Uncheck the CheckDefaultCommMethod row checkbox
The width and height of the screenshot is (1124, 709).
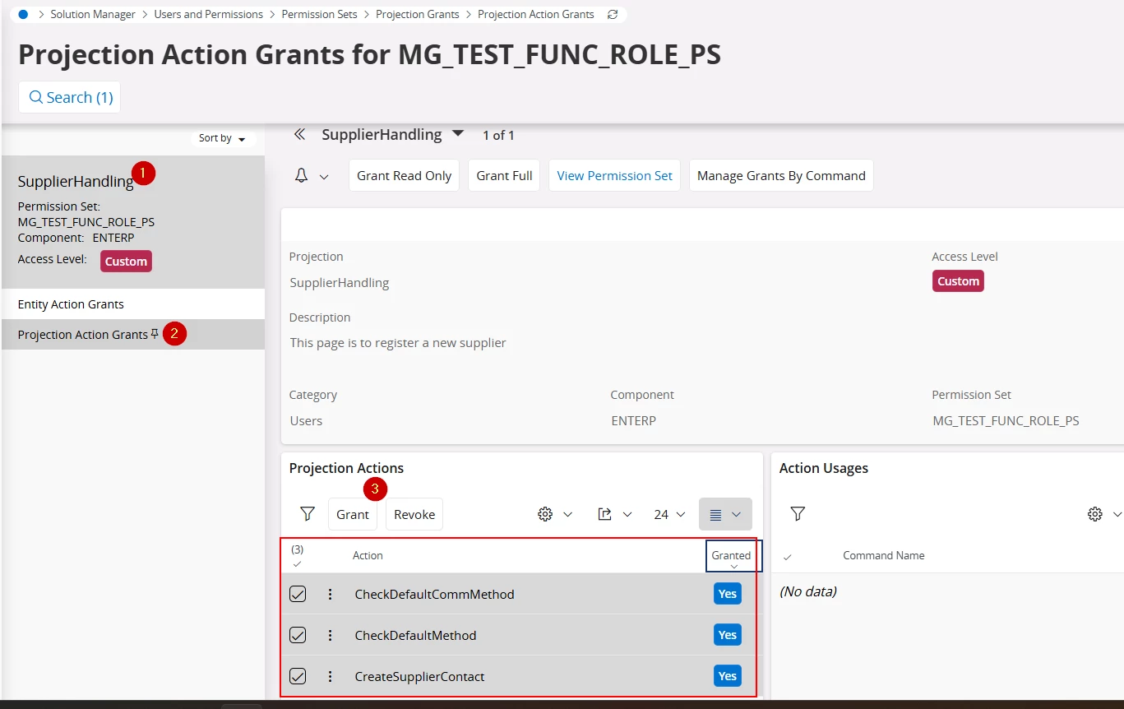coord(298,594)
